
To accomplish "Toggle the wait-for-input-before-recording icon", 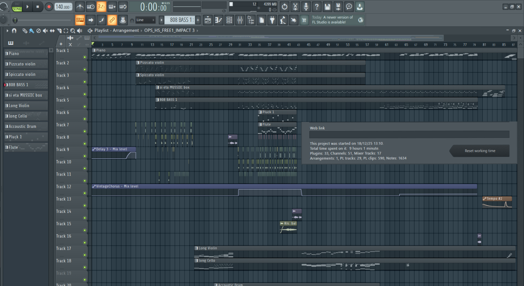I will (x=91, y=6).
